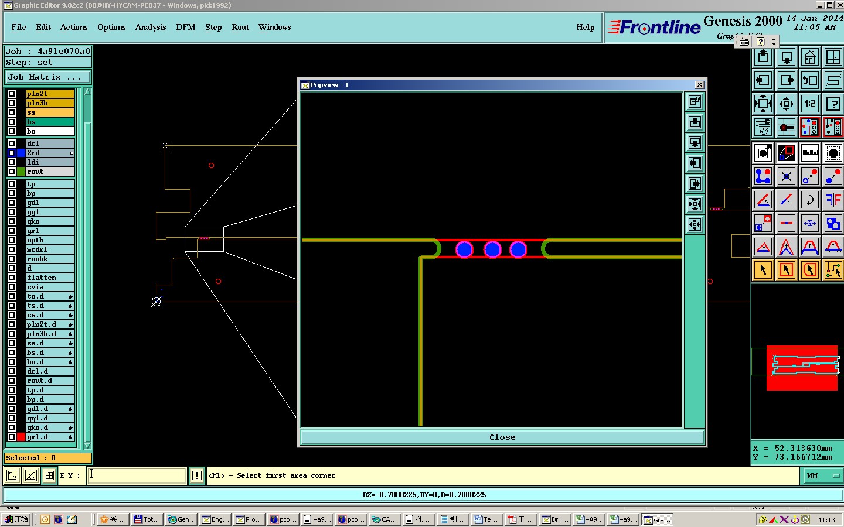The width and height of the screenshot is (844, 527).
Task: Choose the net select pointer tool
Action: pos(833,270)
